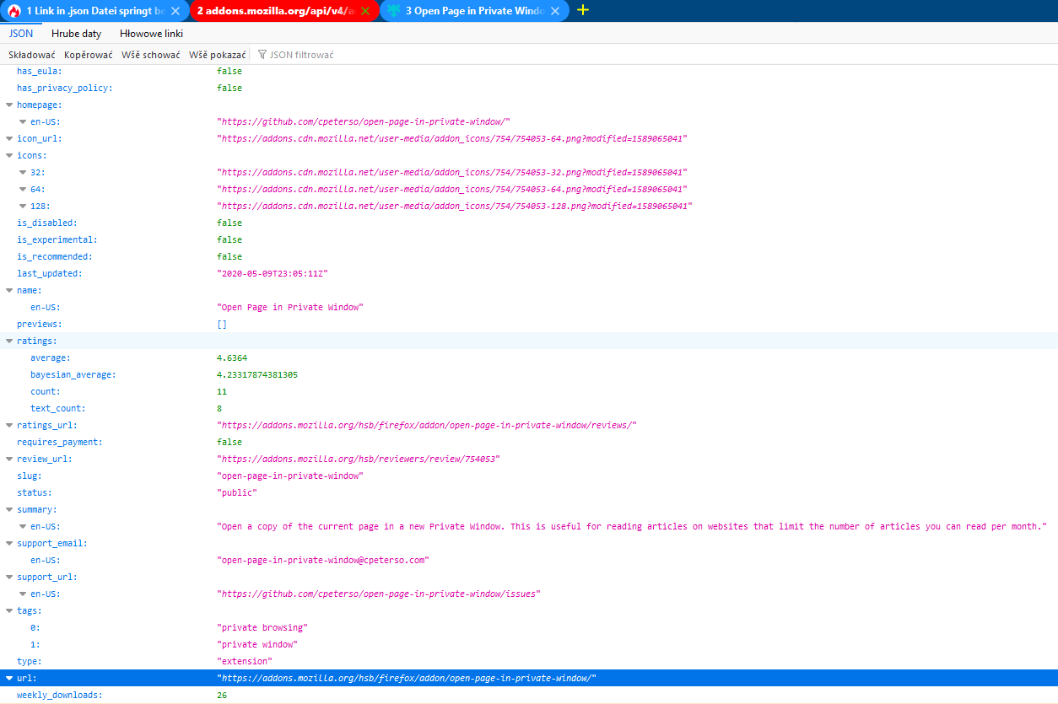Collapse the 'ratings' node
The height and width of the screenshot is (704, 1058).
tap(9, 341)
